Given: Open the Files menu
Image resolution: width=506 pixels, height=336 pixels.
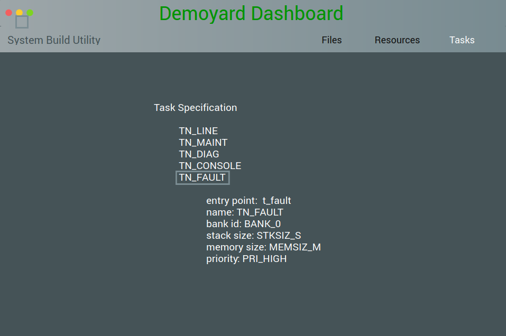Looking at the screenshot, I should pos(332,40).
